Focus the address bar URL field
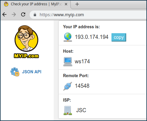 [x=88, y=15]
